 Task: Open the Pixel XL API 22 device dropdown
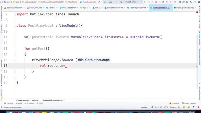[x=131, y=2]
